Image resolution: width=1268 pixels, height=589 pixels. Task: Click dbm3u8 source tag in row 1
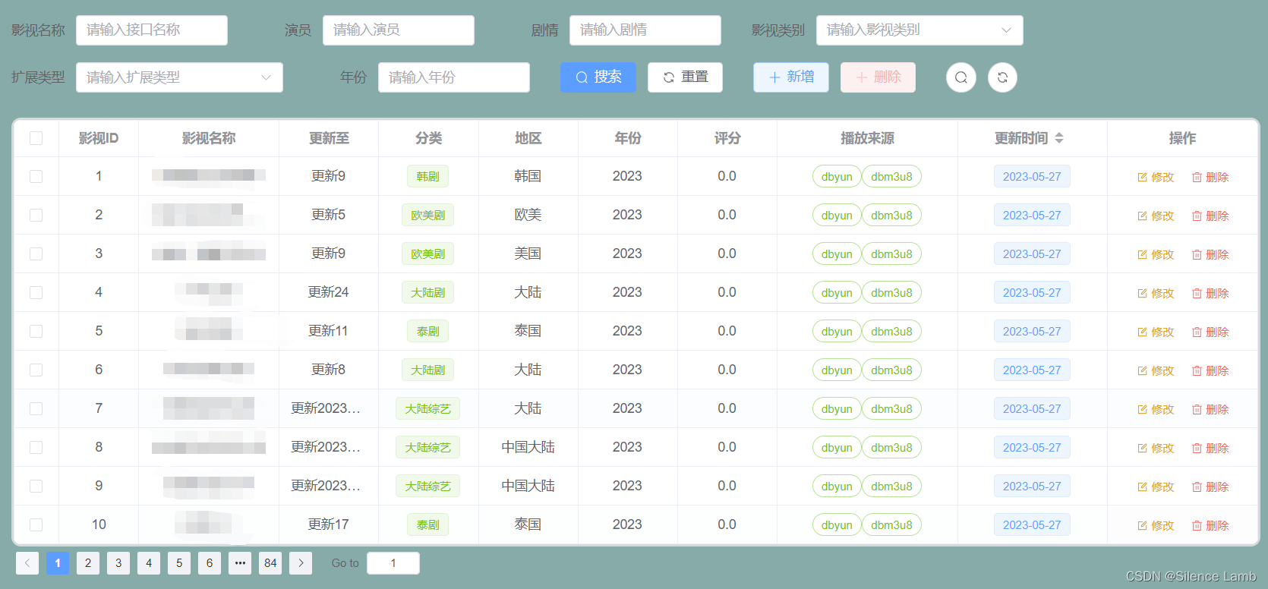pyautogui.click(x=891, y=176)
